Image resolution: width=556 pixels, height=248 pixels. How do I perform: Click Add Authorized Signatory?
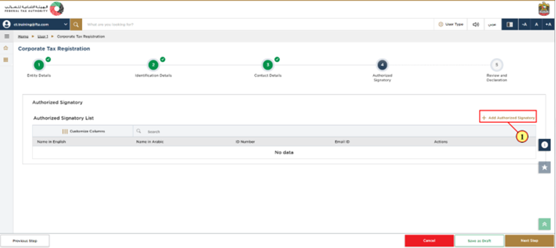(x=508, y=117)
